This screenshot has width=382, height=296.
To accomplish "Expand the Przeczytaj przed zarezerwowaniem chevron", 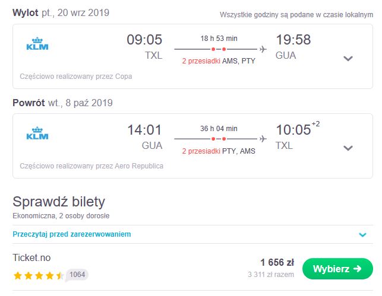I will click(x=362, y=235).
